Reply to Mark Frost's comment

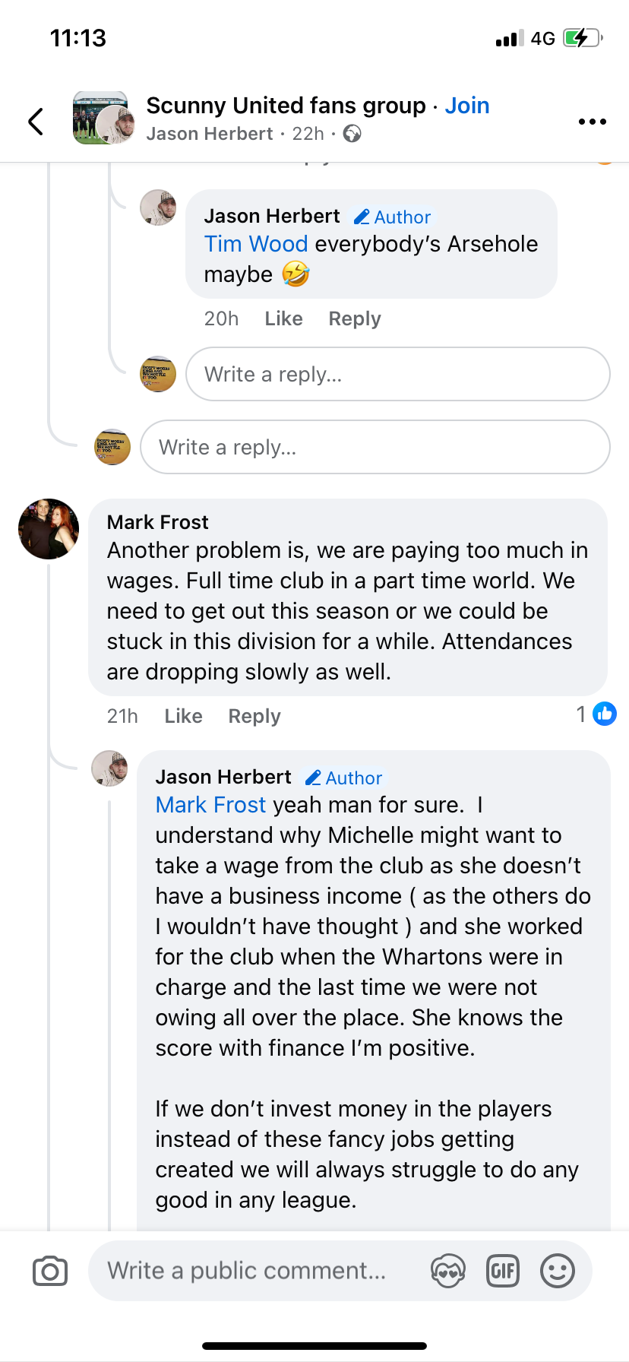pyautogui.click(x=254, y=716)
